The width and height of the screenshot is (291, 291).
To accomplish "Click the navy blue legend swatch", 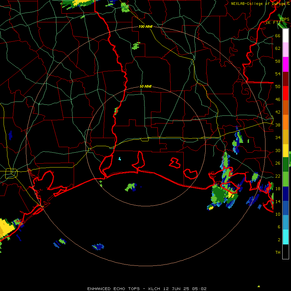I will coord(286,194).
